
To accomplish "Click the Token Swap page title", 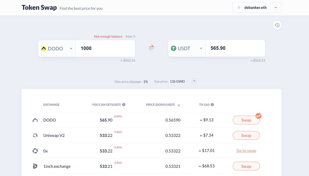I will click(x=39, y=7).
